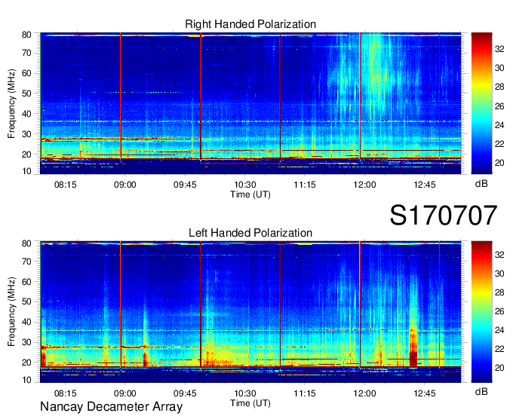Click the 30 MHz tick of the Right Handed plot
513x416 pixels.
(x=26, y=134)
